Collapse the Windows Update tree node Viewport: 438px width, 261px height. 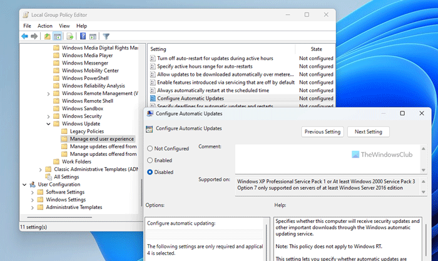(49, 124)
